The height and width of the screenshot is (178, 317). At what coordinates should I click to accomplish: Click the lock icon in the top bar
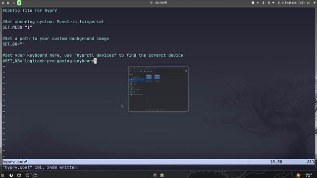pyautogui.click(x=8, y=2)
